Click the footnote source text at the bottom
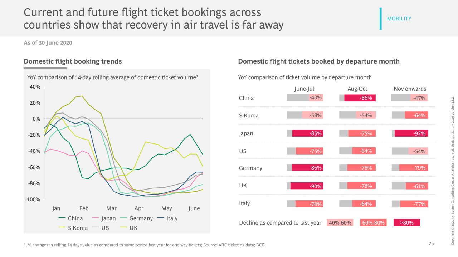 click(144, 245)
